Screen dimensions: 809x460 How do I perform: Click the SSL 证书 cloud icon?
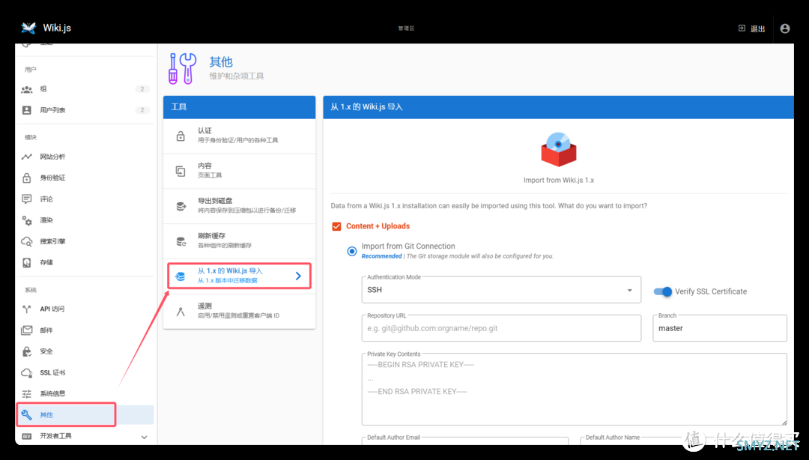coord(27,372)
